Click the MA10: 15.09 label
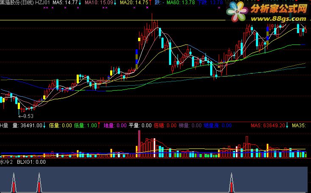This screenshot has height=193, width=311. 99,3
